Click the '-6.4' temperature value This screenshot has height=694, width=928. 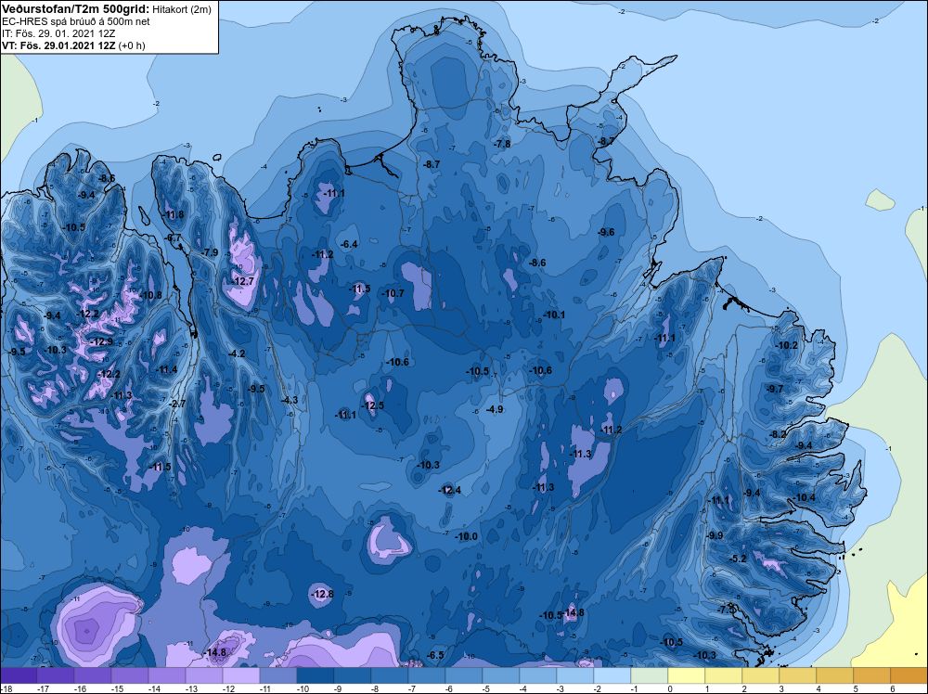click(349, 244)
